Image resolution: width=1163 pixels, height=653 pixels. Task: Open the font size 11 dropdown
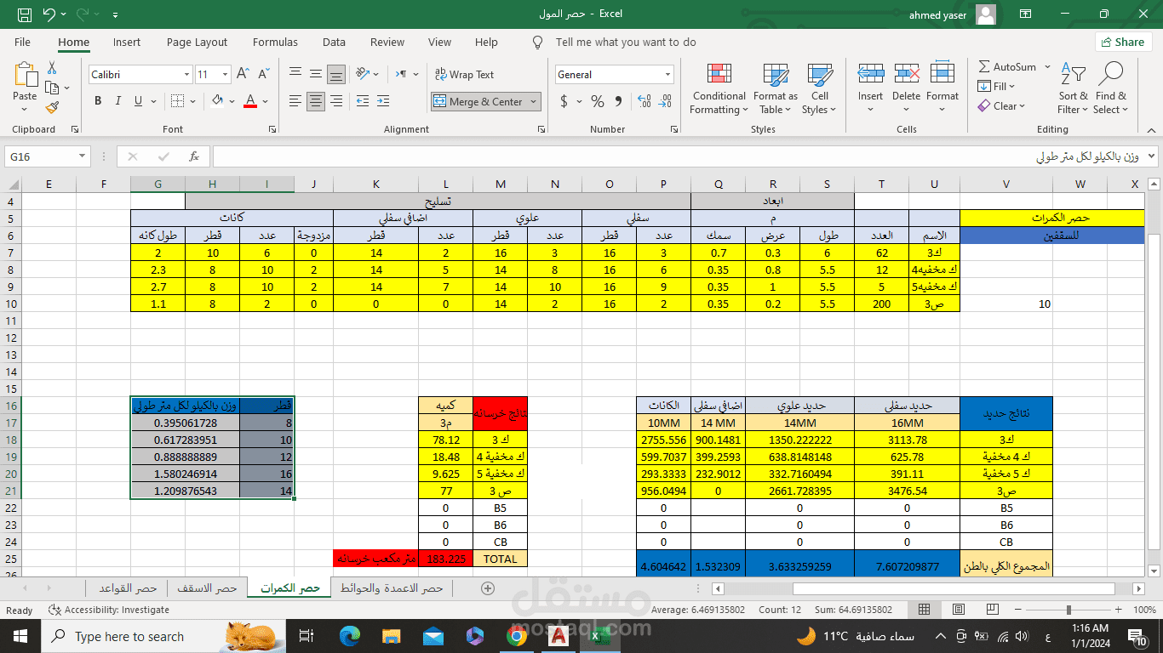point(225,75)
